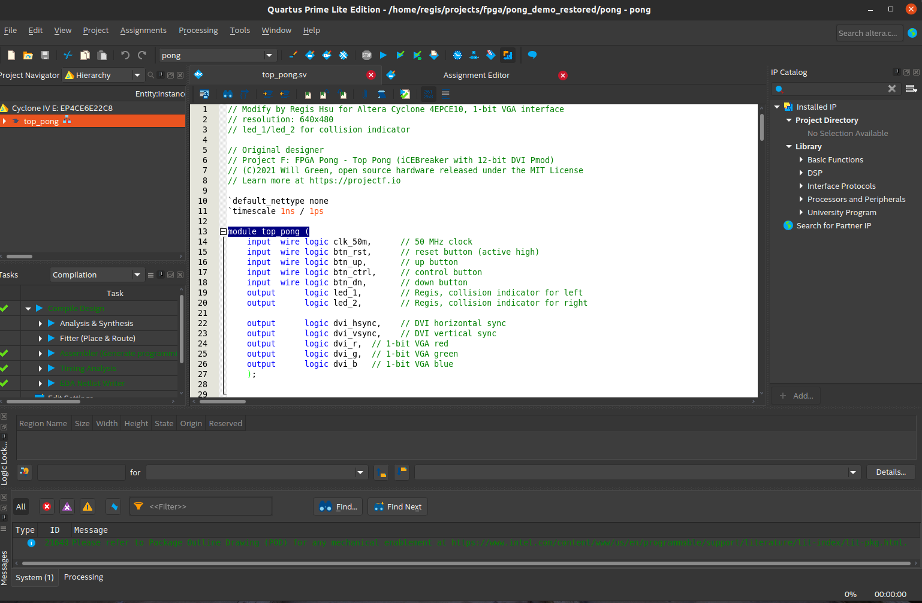
Task: Expand the Analysis & Synthesis task
Action: coord(40,324)
